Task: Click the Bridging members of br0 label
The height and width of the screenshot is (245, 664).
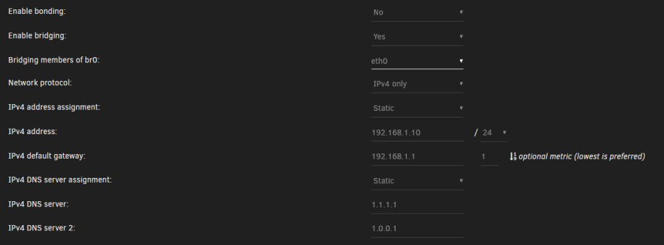Action: click(54, 60)
